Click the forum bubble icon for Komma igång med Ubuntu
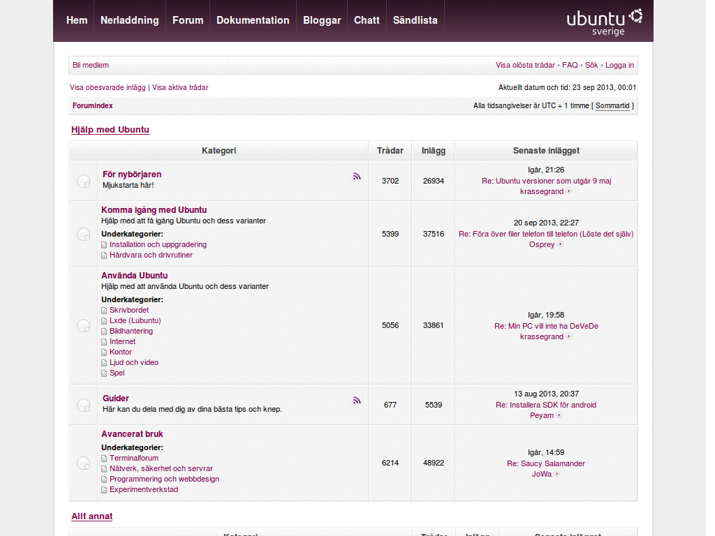Image resolution: width=715 pixels, height=536 pixels. [83, 234]
